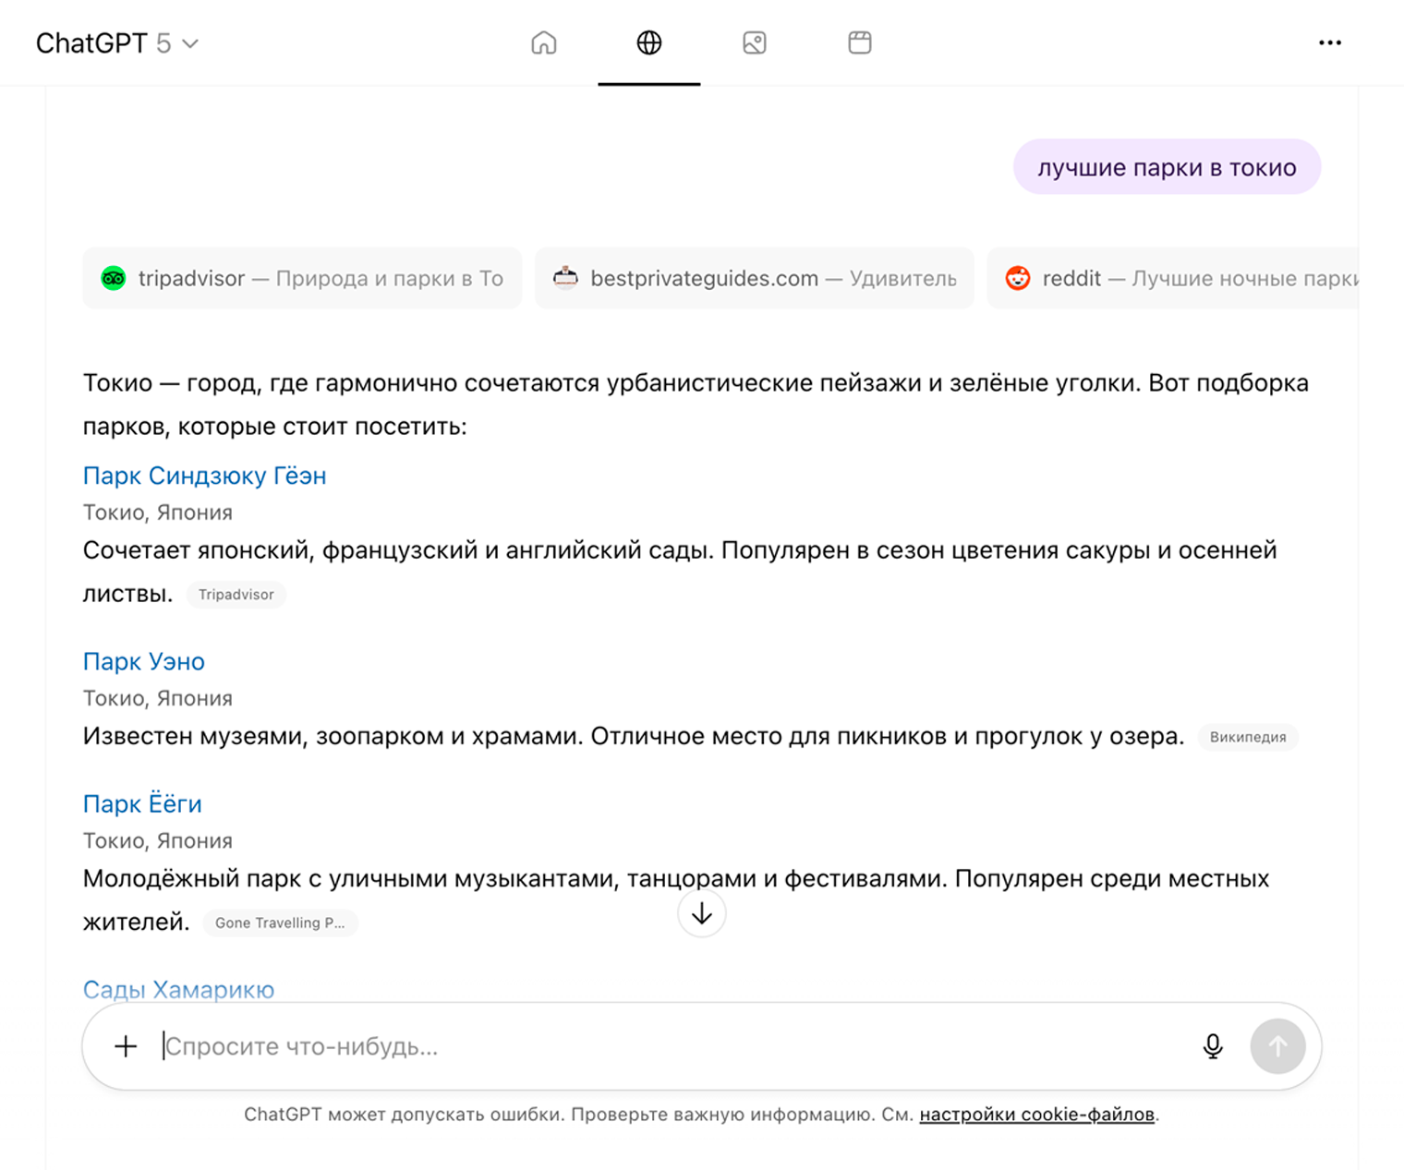Open the three-dots options menu
1404x1170 pixels.
[1330, 42]
